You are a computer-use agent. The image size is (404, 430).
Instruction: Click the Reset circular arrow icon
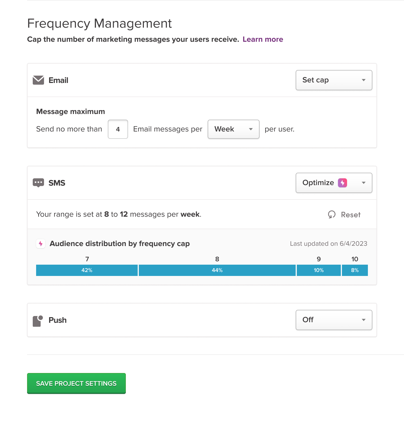[x=332, y=214]
